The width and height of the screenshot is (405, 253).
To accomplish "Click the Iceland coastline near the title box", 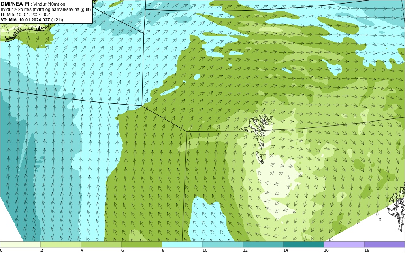I will [x=25, y=32].
